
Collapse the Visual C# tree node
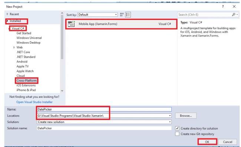pos(9,28)
